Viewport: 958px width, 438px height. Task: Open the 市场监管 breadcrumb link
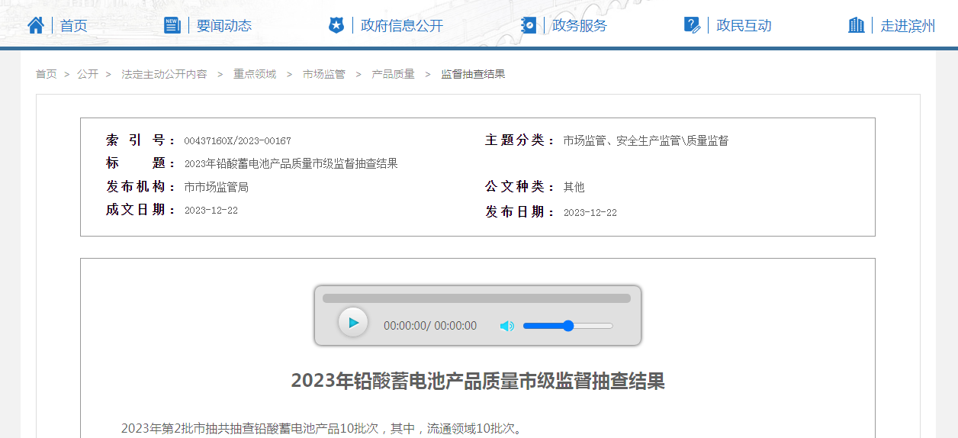323,74
